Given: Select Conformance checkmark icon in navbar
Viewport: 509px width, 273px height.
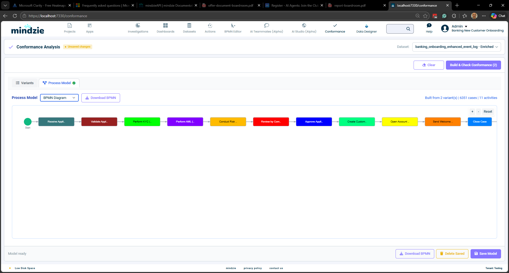Looking at the screenshot, I should (x=335, y=25).
